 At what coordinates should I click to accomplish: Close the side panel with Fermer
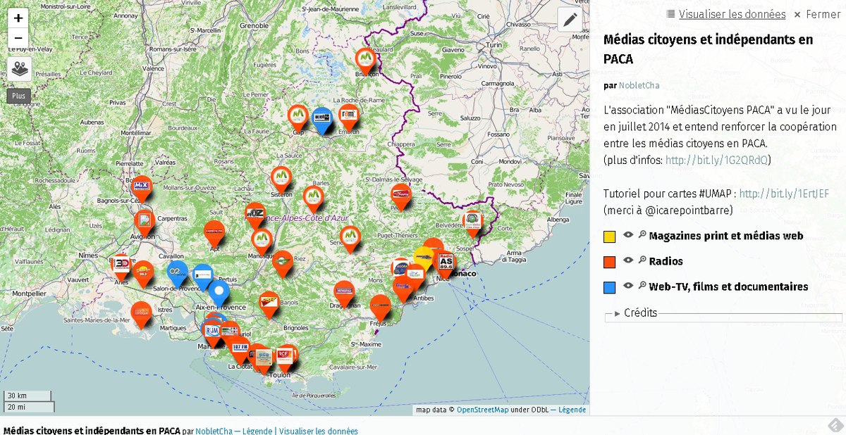[817, 14]
